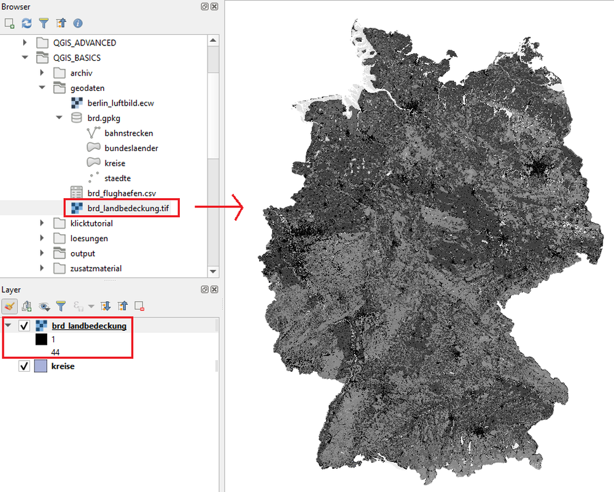Expand the loesungen folder
The width and height of the screenshot is (614, 492).
pyautogui.click(x=42, y=238)
